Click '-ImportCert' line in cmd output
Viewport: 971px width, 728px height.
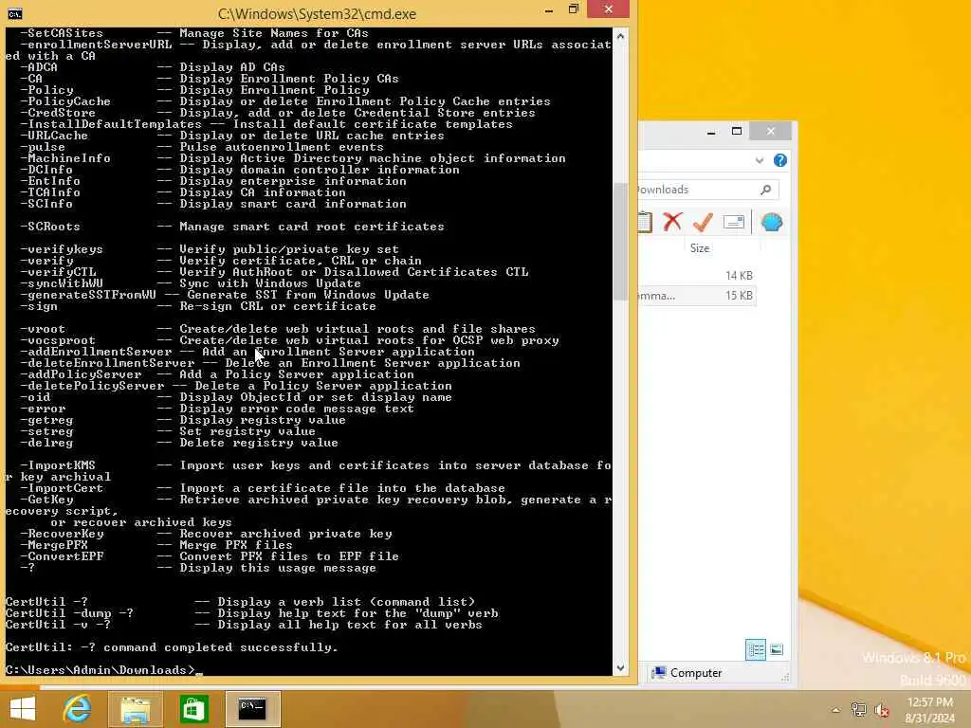[x=263, y=488]
